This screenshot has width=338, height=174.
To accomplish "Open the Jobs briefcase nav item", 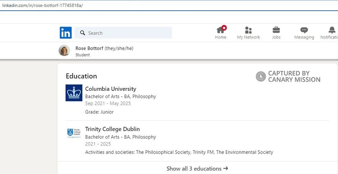I will [x=276, y=33].
